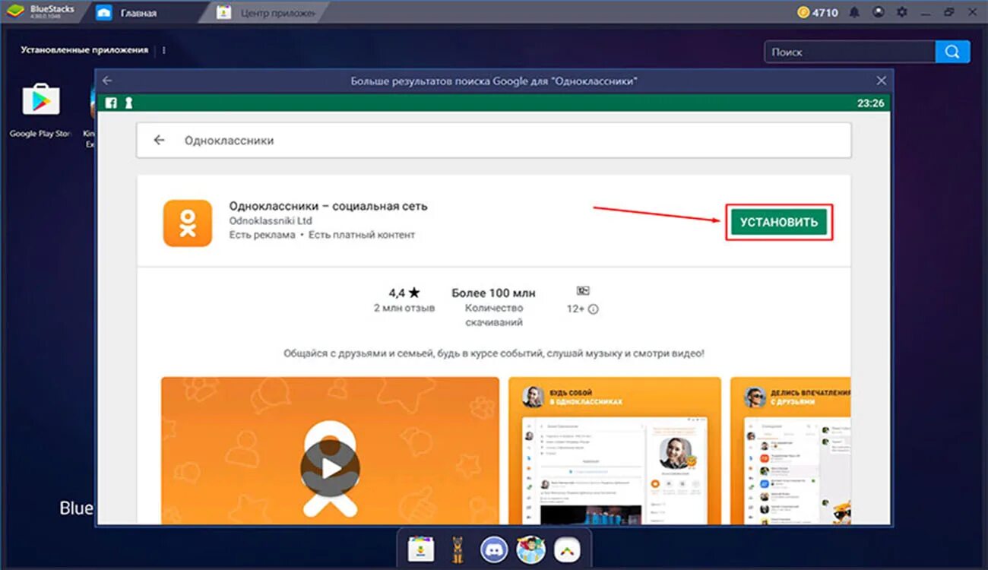Click the 23:26 clock in status bar

870,103
